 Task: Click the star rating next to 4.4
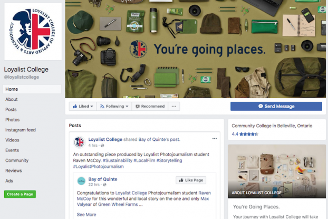click(x=249, y=134)
